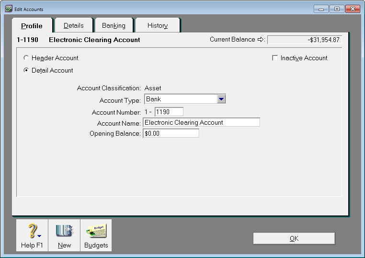Tick the Inactive Account checkbox
365x258 pixels.
(x=275, y=58)
